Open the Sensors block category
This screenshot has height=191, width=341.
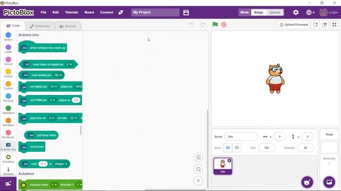click(9, 171)
